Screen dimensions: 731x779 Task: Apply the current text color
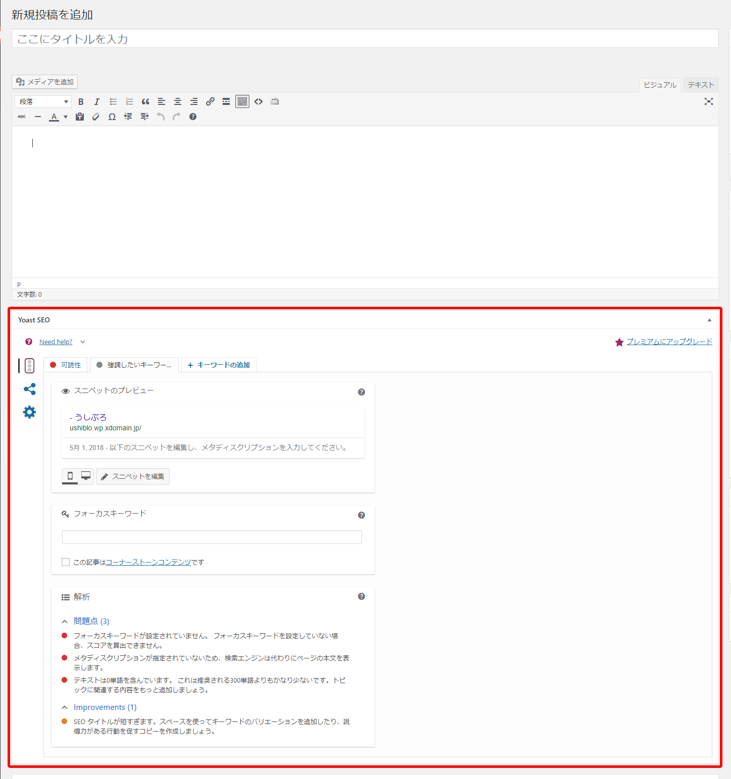tap(54, 117)
